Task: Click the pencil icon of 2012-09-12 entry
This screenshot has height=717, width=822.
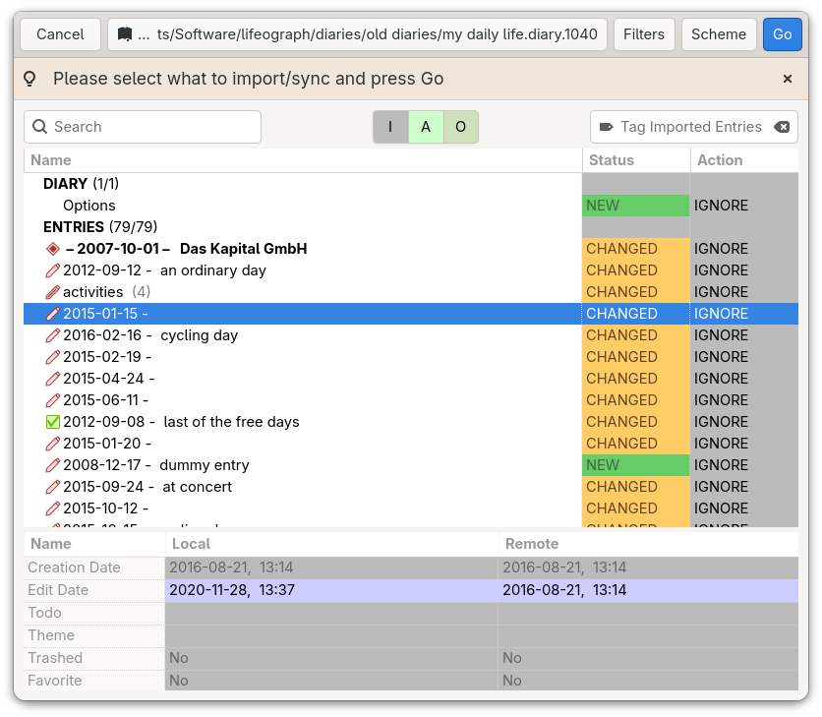Action: tap(52, 270)
